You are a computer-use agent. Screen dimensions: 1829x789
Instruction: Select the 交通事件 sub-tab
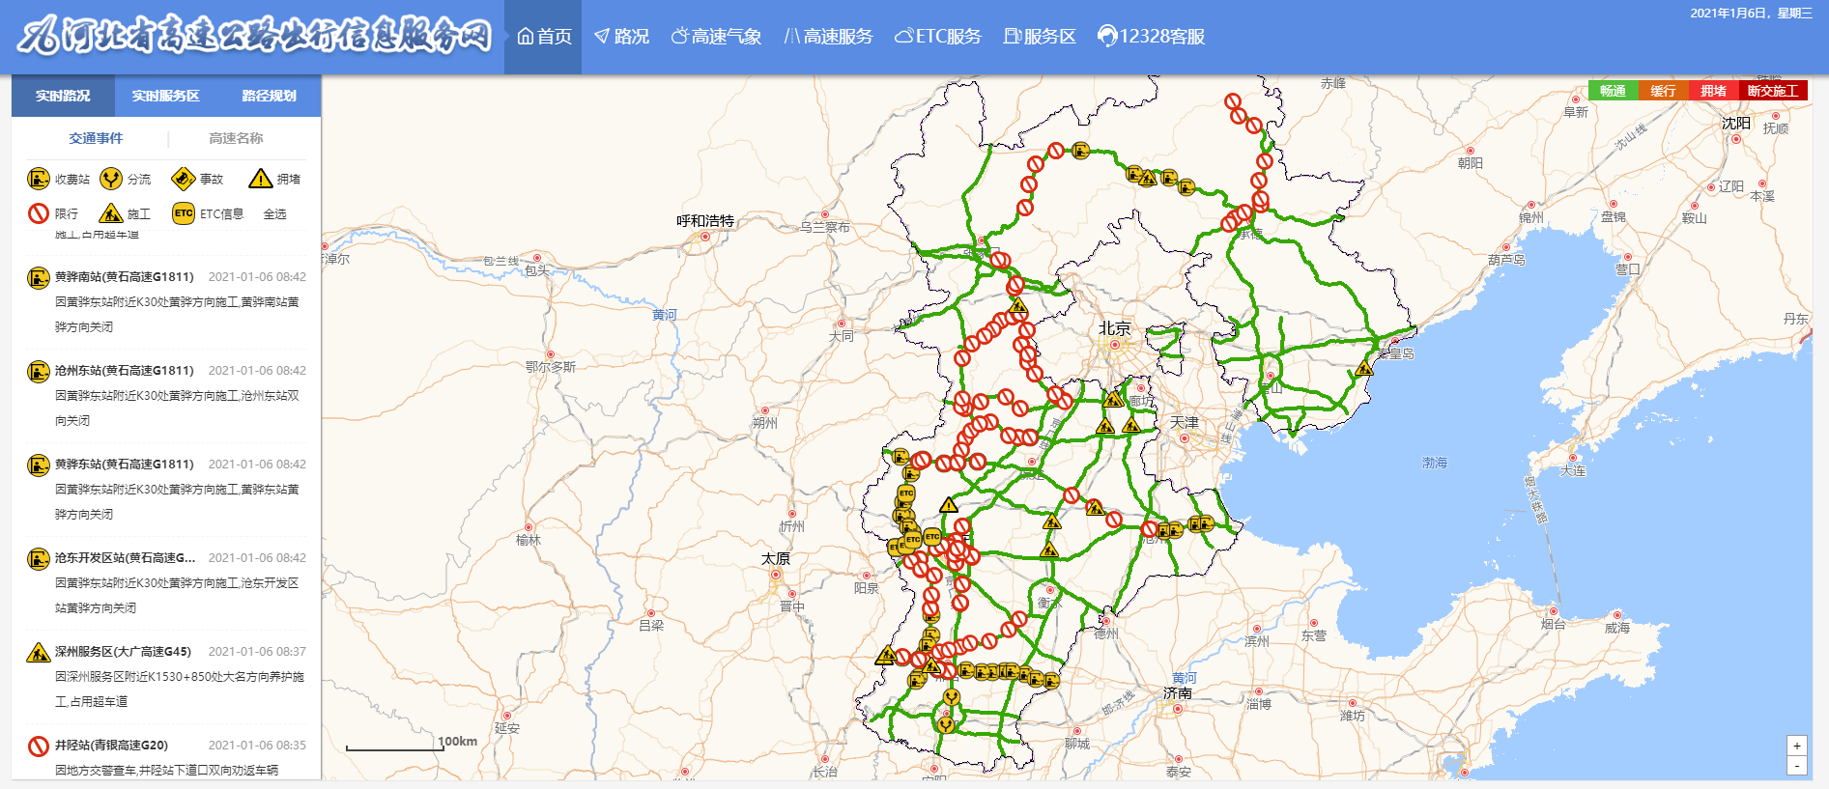(x=96, y=138)
